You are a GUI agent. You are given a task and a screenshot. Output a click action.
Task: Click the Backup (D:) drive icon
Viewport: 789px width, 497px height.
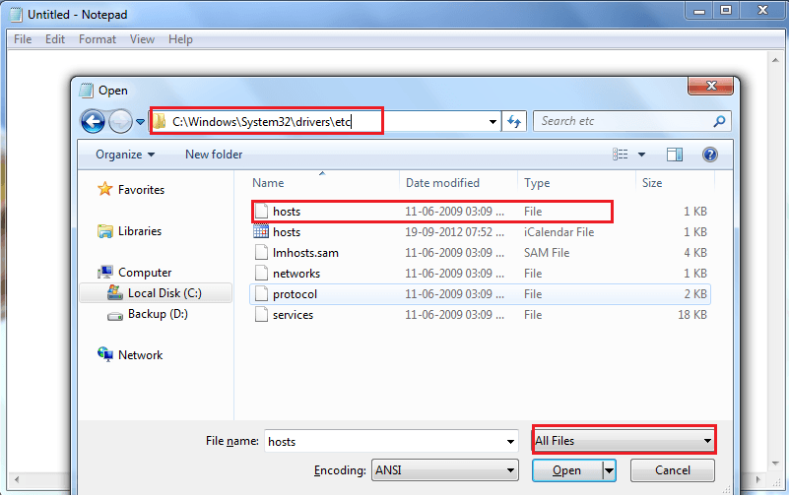115,316
